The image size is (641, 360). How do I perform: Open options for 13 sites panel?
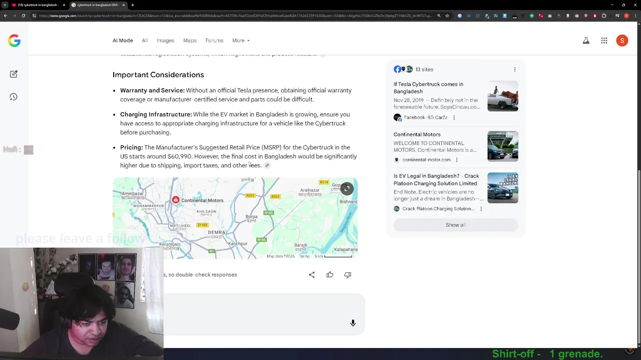(x=514, y=69)
